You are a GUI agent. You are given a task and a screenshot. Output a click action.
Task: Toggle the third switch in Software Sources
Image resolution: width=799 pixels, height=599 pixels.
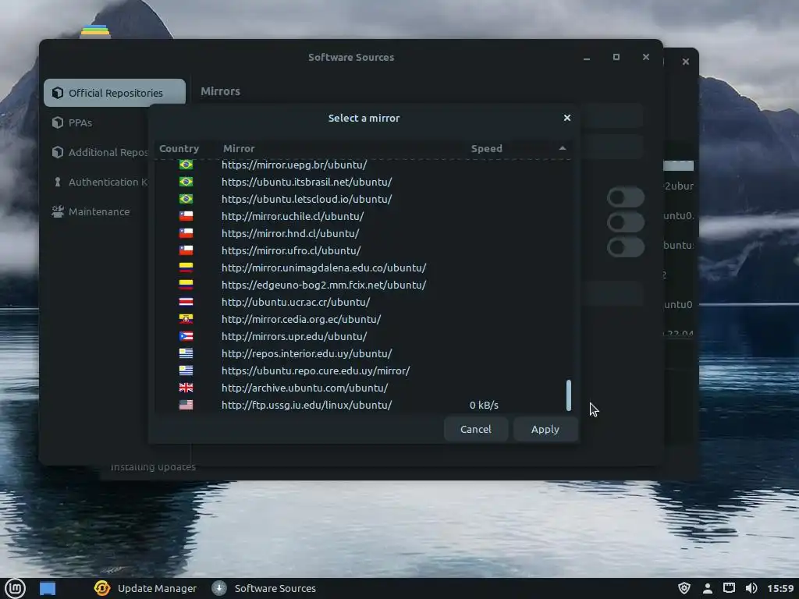[x=625, y=247]
